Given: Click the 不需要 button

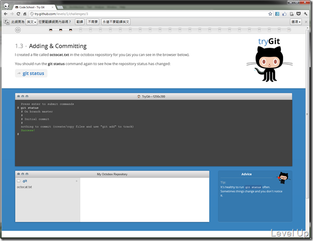Looking at the screenshot, I should pyautogui.click(x=93, y=22).
